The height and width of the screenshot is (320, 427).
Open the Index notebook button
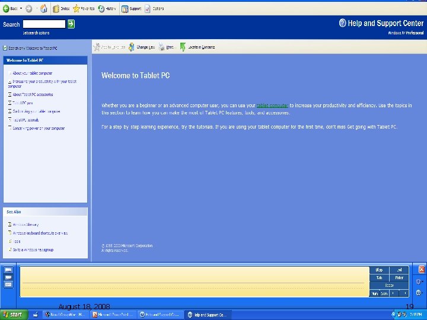click(61, 9)
